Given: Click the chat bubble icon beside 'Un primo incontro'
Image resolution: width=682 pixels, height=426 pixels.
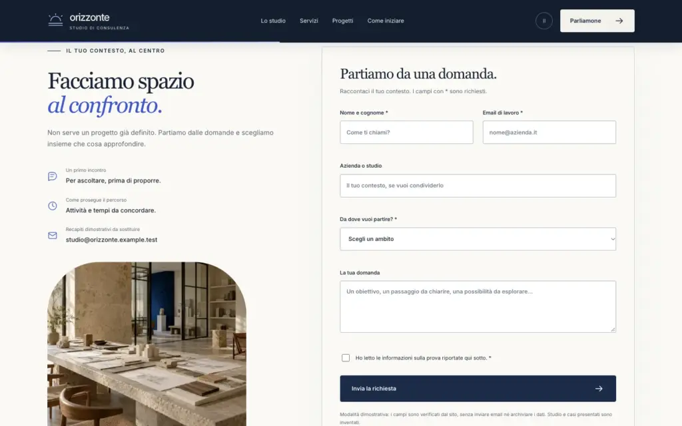Looking at the screenshot, I should 52,176.
